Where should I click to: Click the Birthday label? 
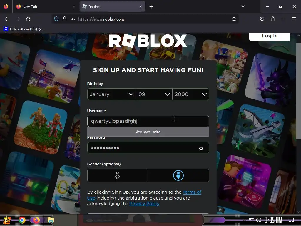tap(95, 84)
